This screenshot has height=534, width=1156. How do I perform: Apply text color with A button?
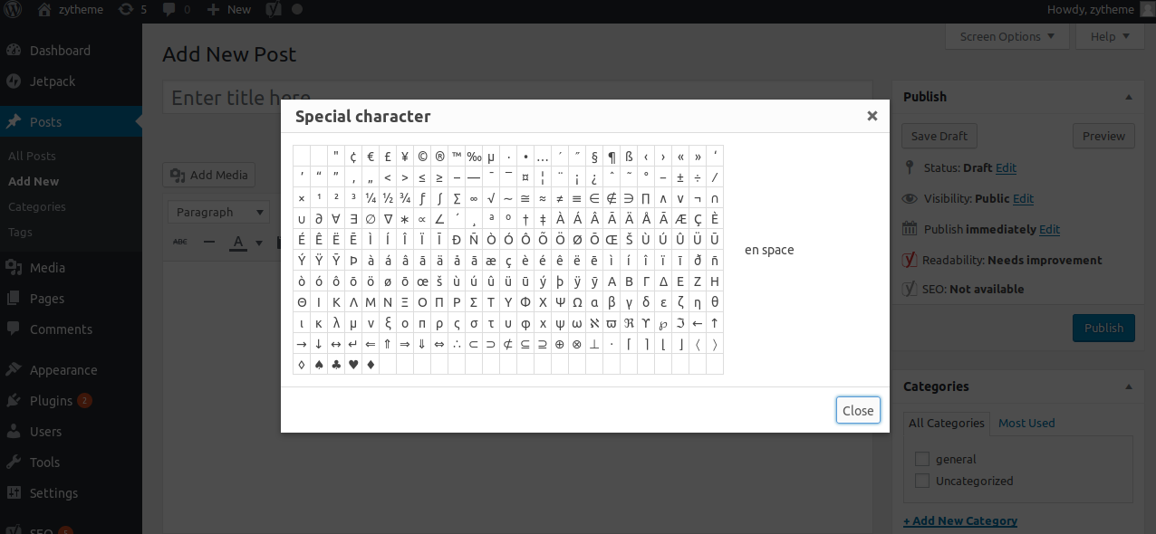tap(238, 242)
